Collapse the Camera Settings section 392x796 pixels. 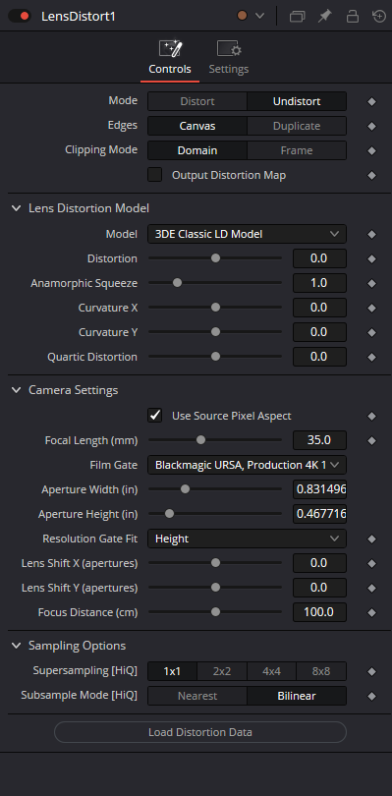click(x=17, y=390)
